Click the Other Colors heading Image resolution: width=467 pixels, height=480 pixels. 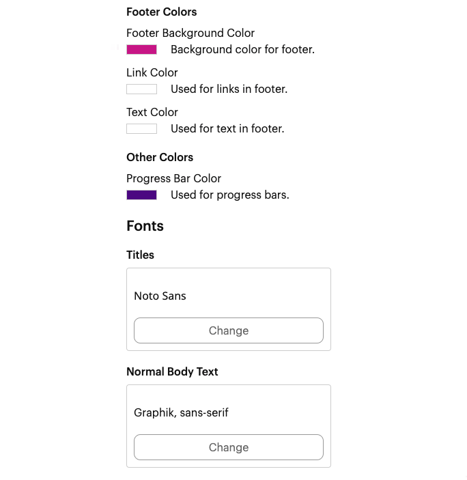pyautogui.click(x=160, y=157)
